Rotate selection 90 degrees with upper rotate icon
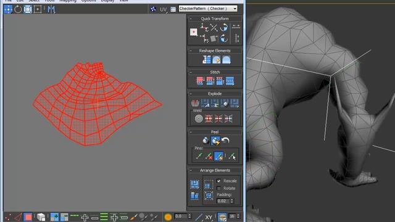This screenshot has height=222, width=395. click(223, 27)
